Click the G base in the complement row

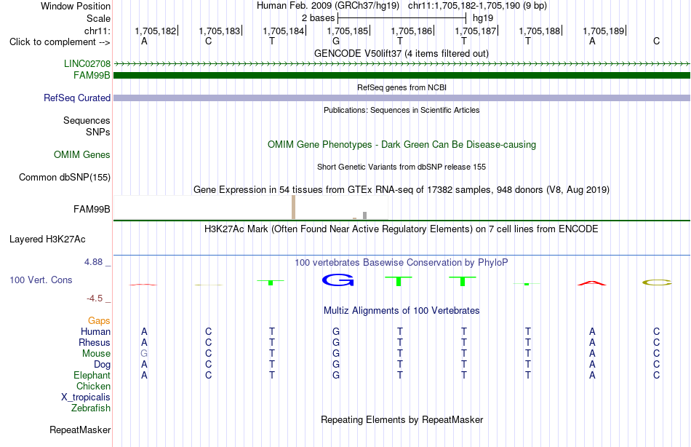point(336,41)
